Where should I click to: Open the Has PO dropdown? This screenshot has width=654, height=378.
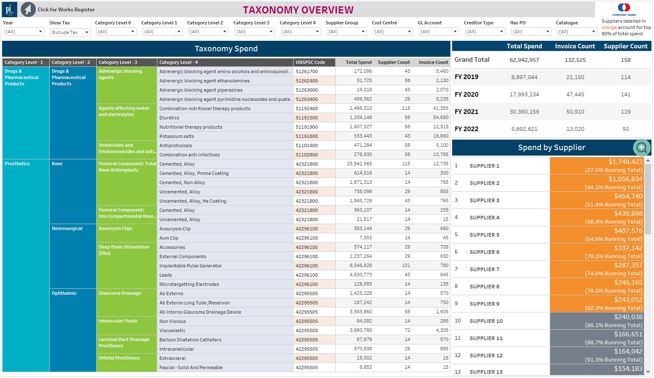532,32
